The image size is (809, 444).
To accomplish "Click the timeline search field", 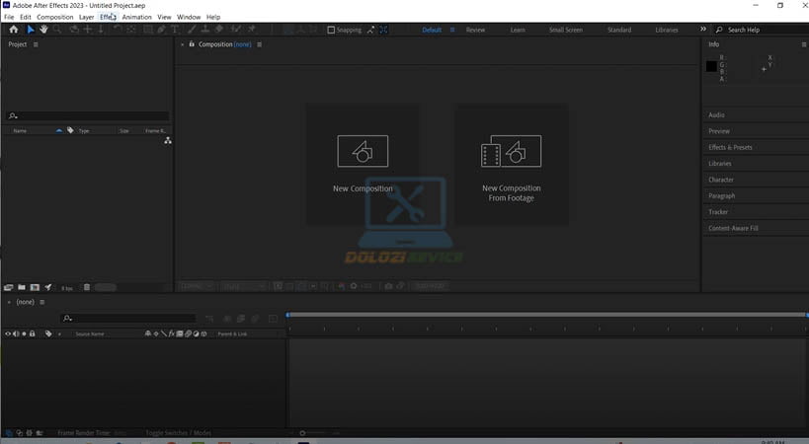I will tap(128, 319).
